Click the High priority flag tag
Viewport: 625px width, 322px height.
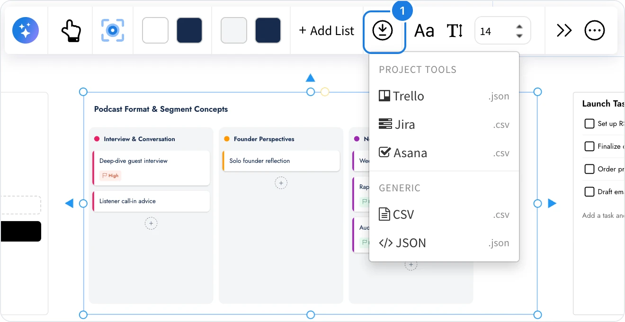[110, 176]
